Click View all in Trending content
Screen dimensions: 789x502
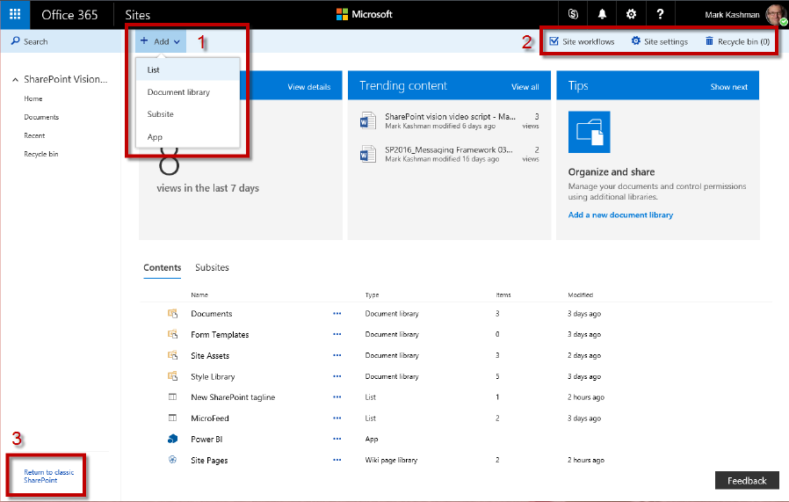(x=525, y=87)
